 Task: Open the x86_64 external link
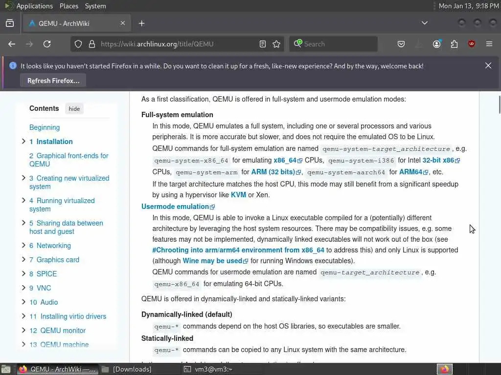[x=288, y=160]
